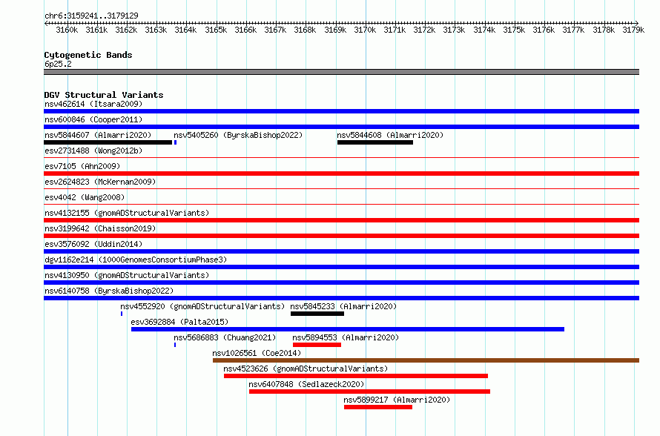This screenshot has height=436, width=660.
Task: Open the esv3576092 (Uddin2014) label
Action: pyautogui.click(x=93, y=244)
